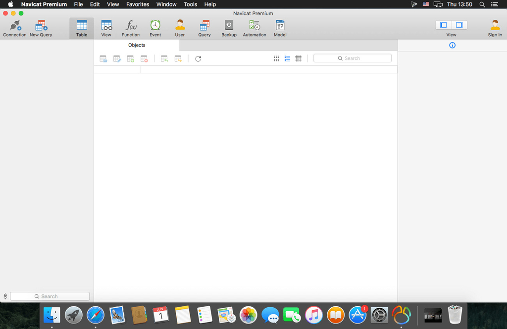Image resolution: width=507 pixels, height=329 pixels.
Task: Switch to list view mode
Action: pos(287,58)
